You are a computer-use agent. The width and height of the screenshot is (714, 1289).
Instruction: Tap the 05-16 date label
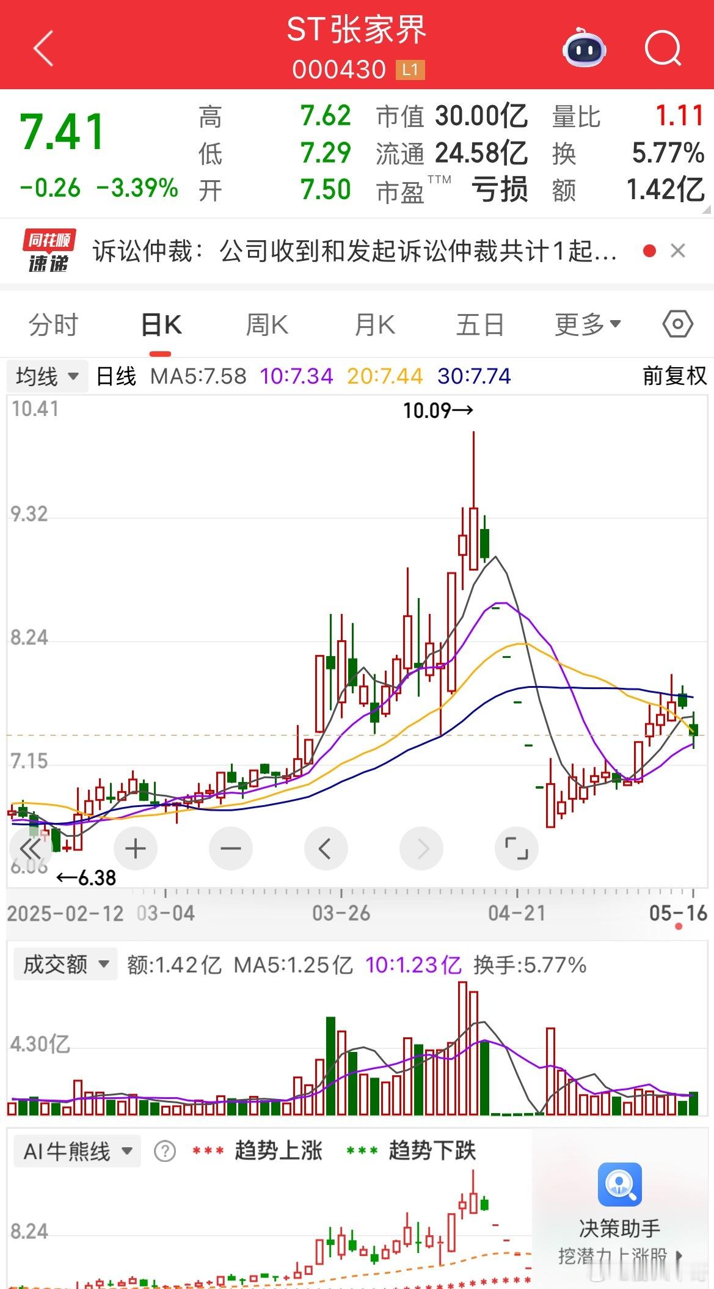pos(678,913)
